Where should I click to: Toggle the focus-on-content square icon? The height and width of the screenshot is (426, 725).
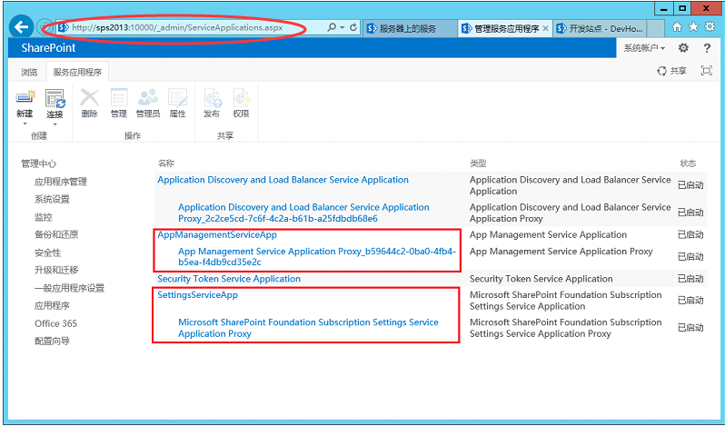pos(707,71)
